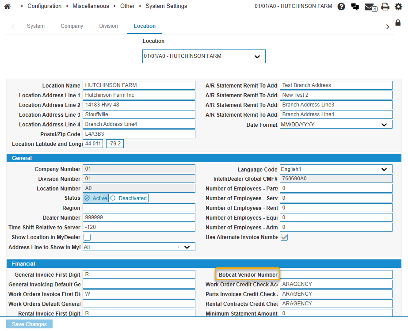Screen dimensions: 408x331
Task: Expand the Location selector dropdown
Action: click(x=257, y=57)
